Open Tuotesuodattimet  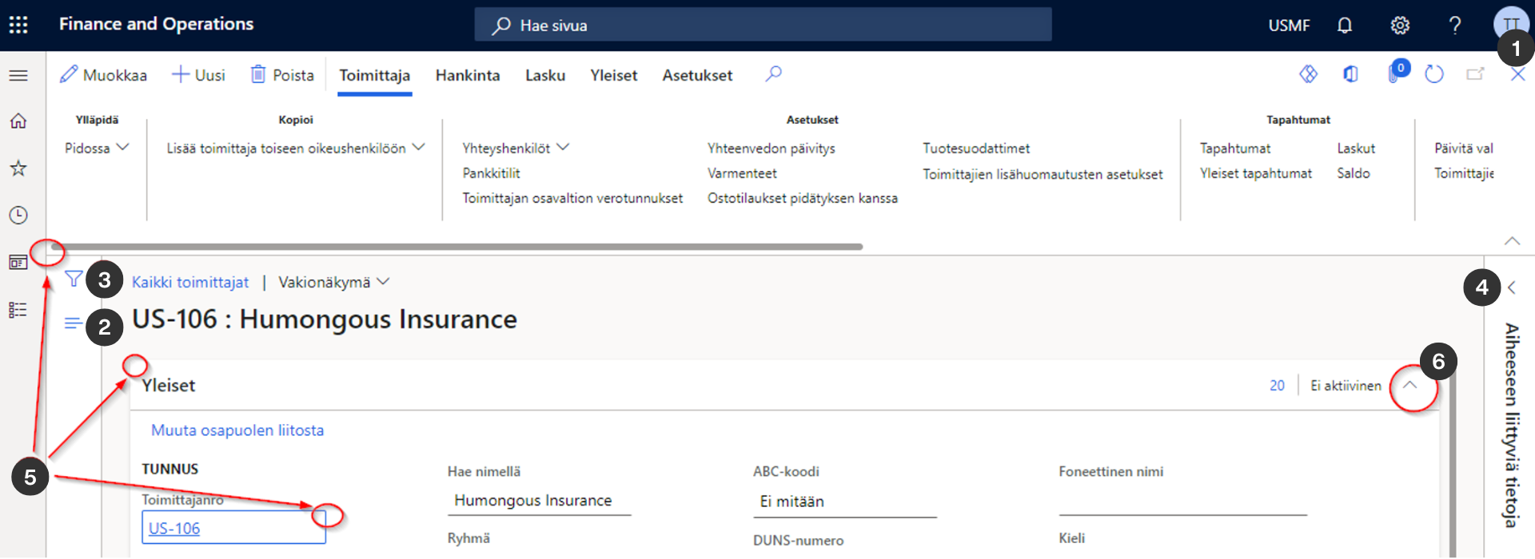(x=976, y=149)
